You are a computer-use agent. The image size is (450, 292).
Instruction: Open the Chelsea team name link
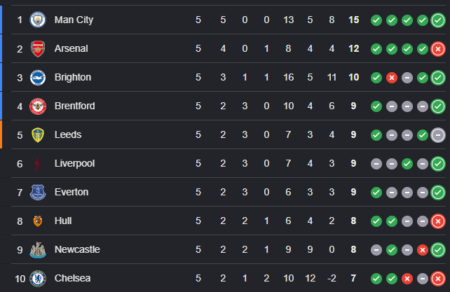[x=73, y=278]
